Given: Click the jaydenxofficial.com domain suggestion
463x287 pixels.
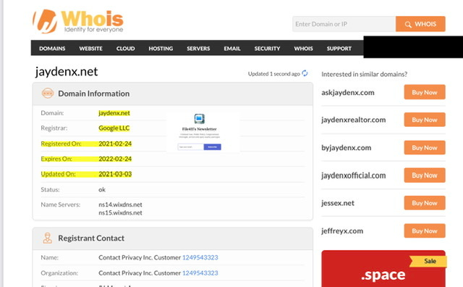Looking at the screenshot, I should click(354, 175).
